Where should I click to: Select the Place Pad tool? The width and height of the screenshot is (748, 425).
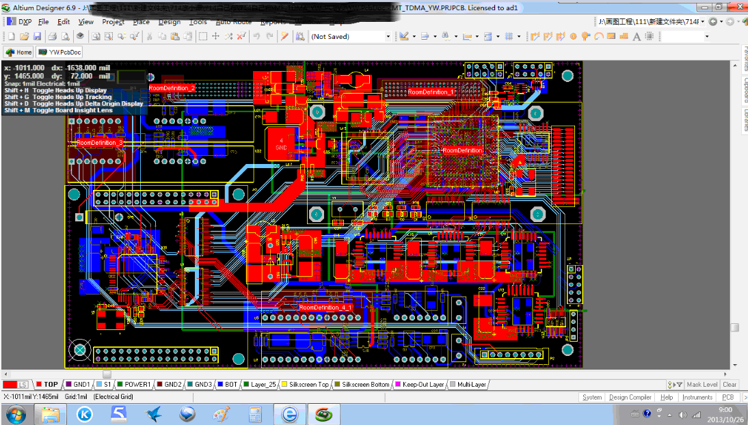574,36
